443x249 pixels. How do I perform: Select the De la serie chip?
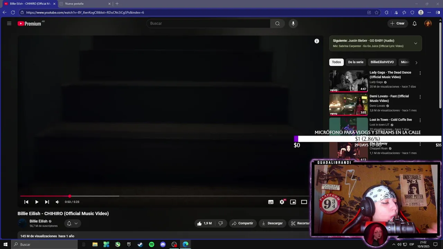click(x=356, y=62)
